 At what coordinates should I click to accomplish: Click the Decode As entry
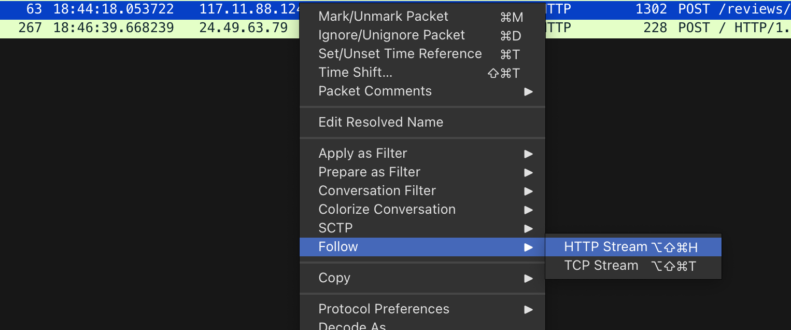352,325
